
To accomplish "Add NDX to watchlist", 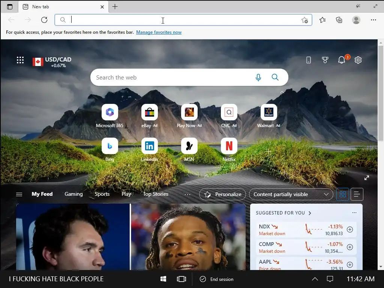I will click(350, 229).
